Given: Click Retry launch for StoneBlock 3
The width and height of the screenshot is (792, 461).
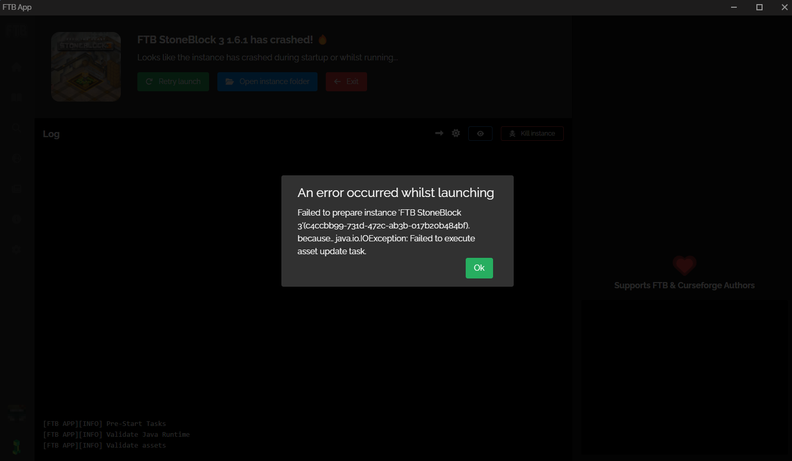Looking at the screenshot, I should [173, 81].
